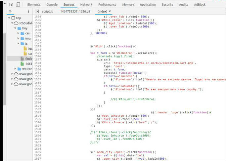Screen dimensions: 226x161
Task: Hide the navigator sidebar pane
Action: [x=37, y=11]
